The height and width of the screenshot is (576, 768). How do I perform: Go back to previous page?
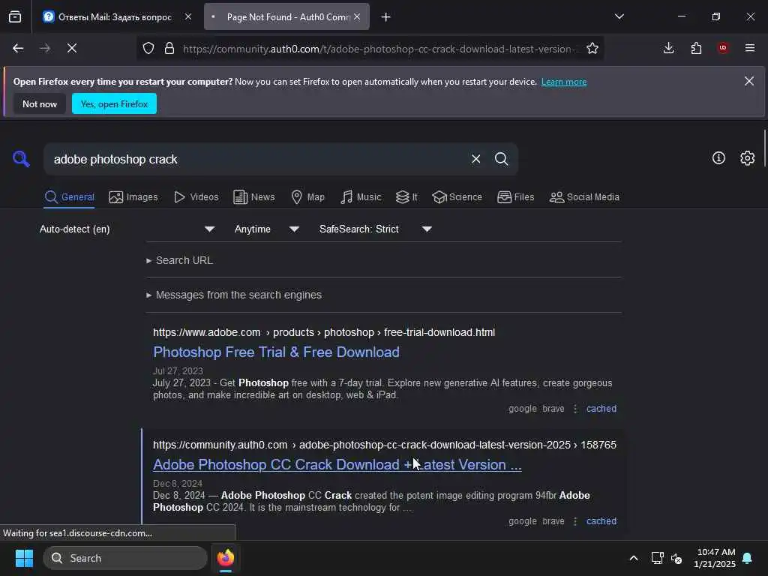[x=18, y=48]
